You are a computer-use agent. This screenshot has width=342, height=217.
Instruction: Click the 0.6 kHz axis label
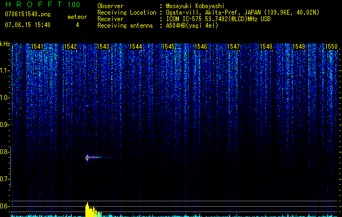[x=4, y=206]
